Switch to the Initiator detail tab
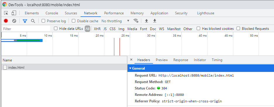The height and width of the screenshot is (107, 274). (200, 60)
